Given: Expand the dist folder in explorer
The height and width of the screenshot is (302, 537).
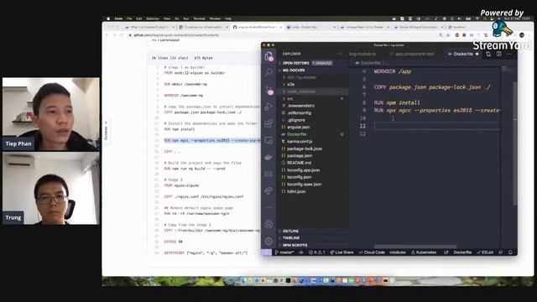Looking at the screenshot, I should [x=313, y=77].
